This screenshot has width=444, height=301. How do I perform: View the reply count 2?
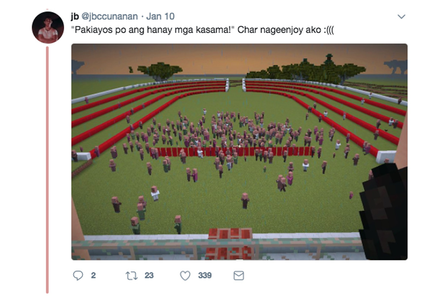pyautogui.click(x=93, y=275)
